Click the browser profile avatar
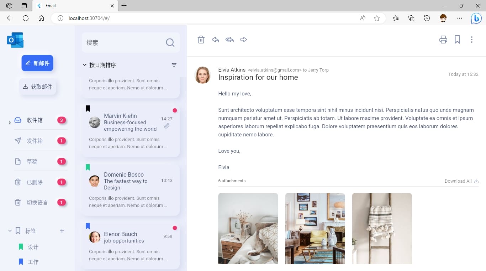This screenshot has height=271, width=486. click(x=443, y=18)
